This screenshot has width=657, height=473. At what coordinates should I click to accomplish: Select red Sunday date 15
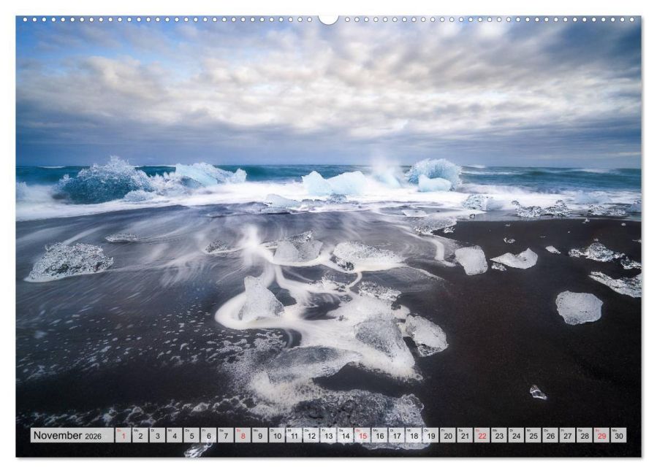(x=362, y=436)
